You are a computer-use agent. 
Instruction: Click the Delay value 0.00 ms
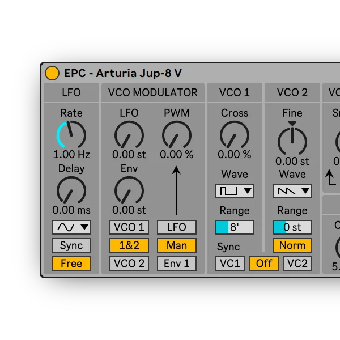pos(71,210)
